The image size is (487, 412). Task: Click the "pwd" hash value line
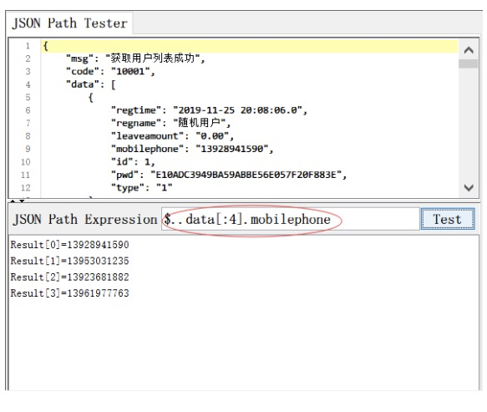pos(229,175)
